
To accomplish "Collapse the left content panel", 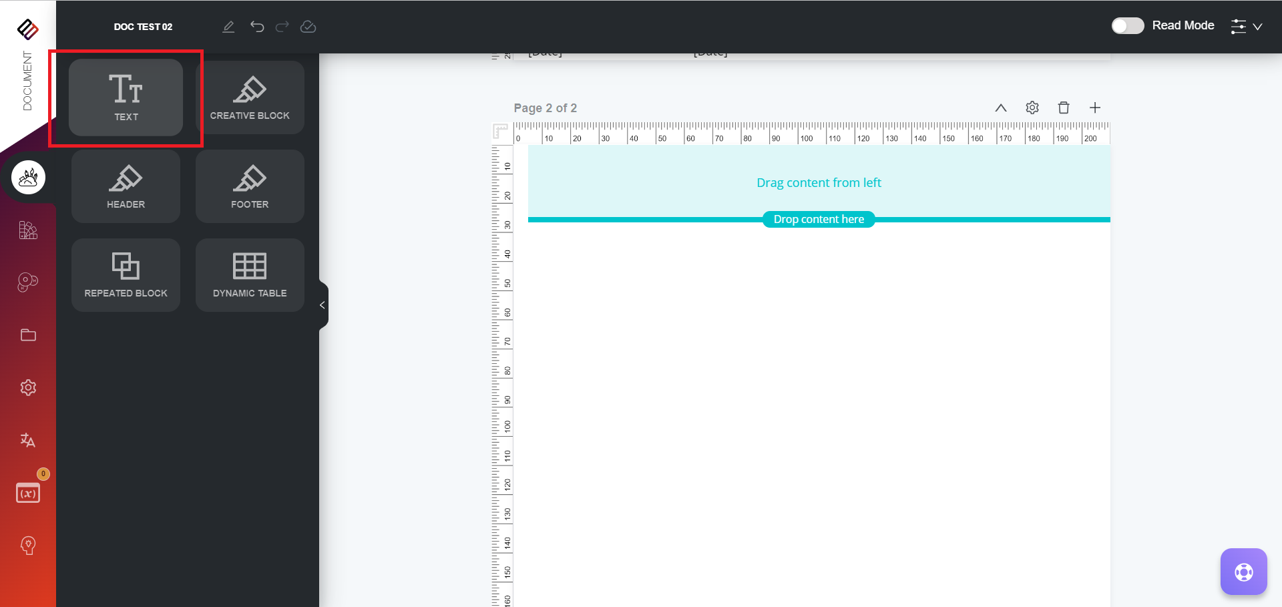I will [323, 305].
